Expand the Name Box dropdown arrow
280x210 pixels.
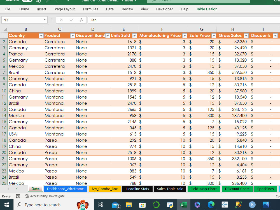click(45, 20)
